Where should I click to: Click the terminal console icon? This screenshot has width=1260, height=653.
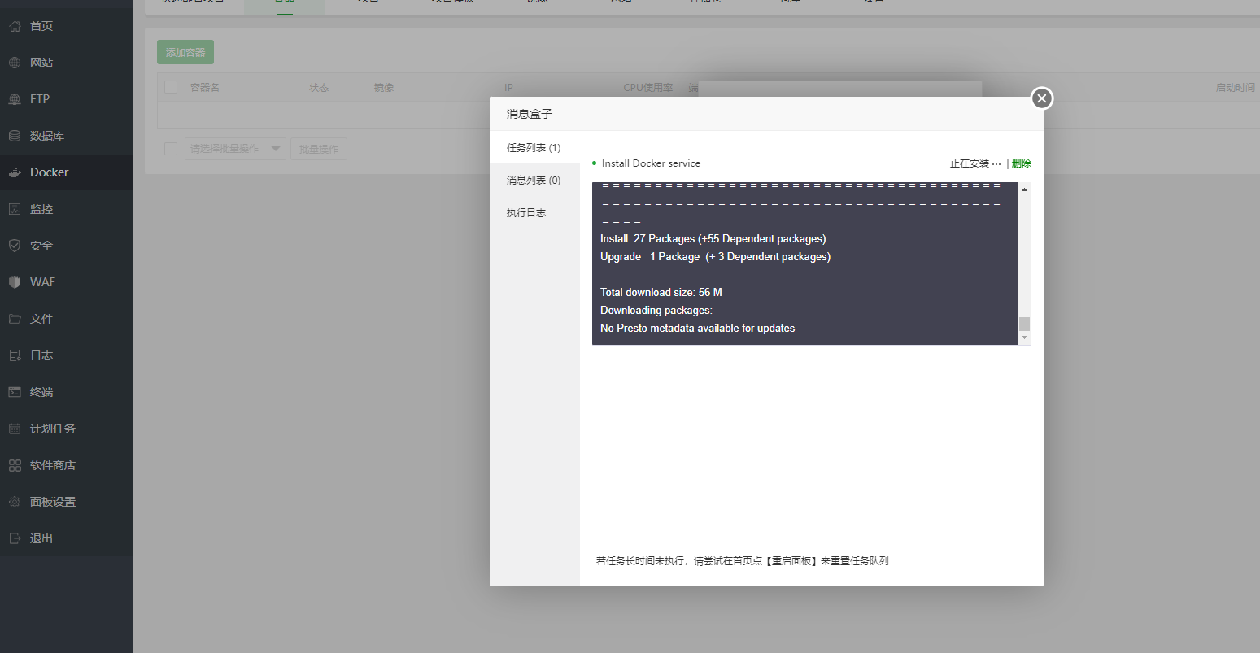pos(15,392)
